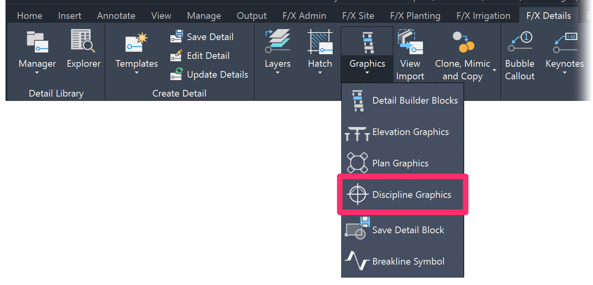
Task: Collapse the Graphics dropdown arrow
Action: 368,73
